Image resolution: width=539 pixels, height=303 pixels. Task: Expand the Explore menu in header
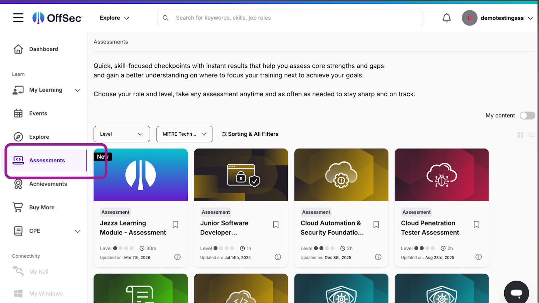pos(114,18)
